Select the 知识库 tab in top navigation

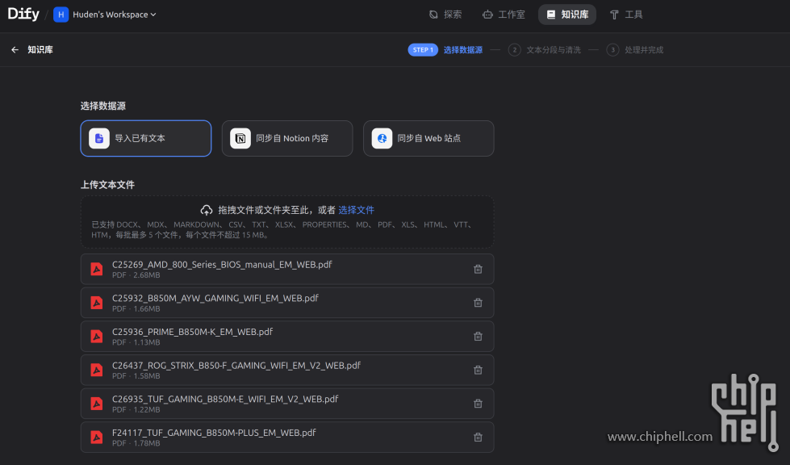pyautogui.click(x=566, y=14)
